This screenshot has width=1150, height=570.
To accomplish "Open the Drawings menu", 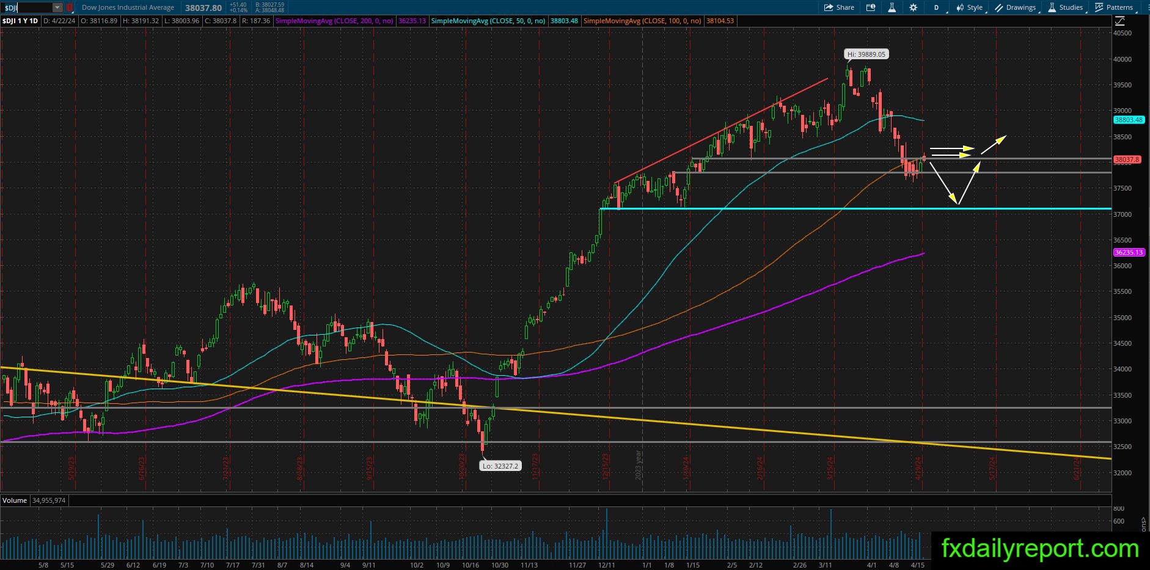I will (1015, 7).
